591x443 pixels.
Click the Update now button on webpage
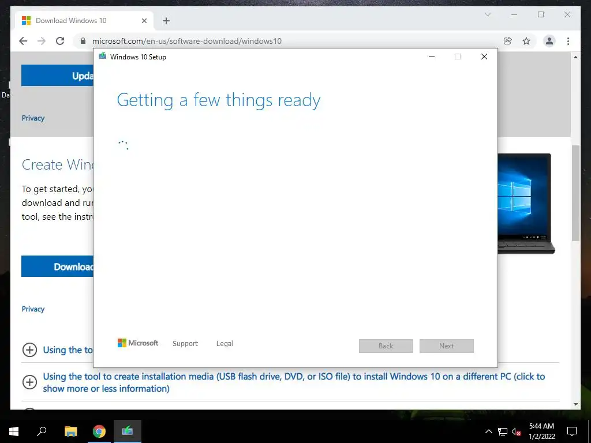coord(57,76)
